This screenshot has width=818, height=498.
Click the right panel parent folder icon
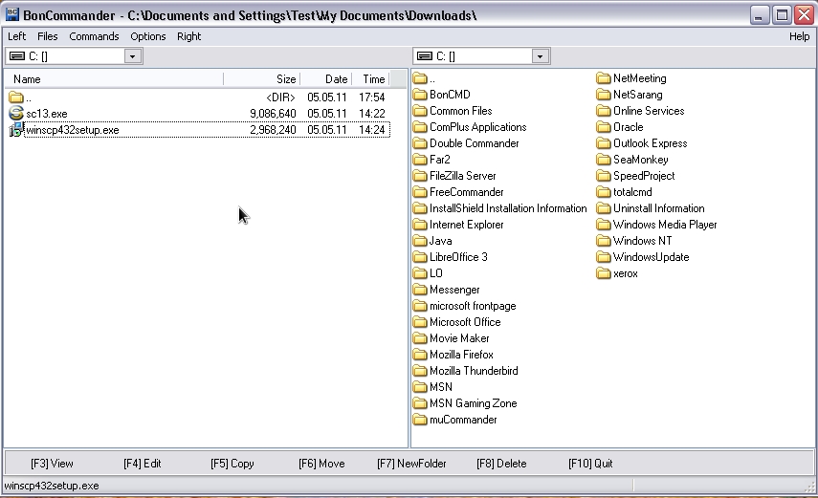coord(420,78)
